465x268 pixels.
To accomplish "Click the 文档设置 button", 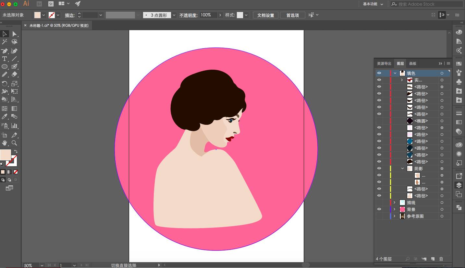I will tap(265, 15).
